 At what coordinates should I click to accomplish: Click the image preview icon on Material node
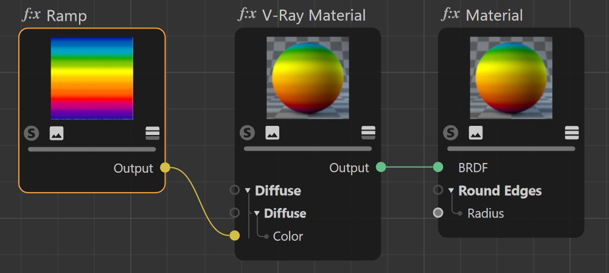pyautogui.click(x=476, y=133)
